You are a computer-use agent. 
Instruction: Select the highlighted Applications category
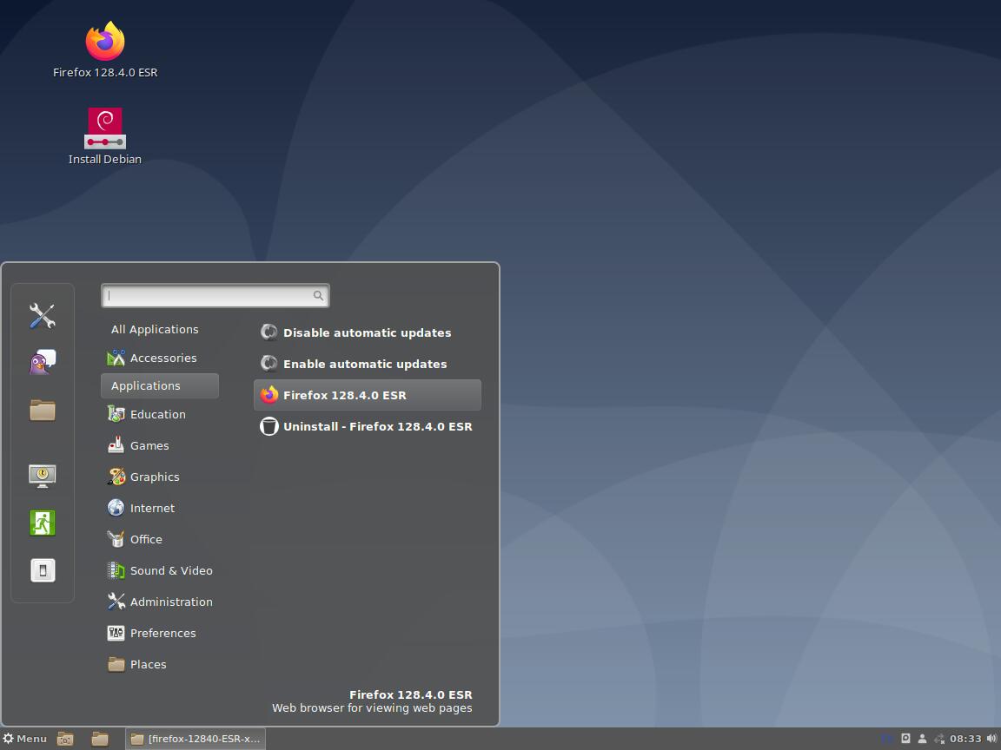(x=160, y=385)
